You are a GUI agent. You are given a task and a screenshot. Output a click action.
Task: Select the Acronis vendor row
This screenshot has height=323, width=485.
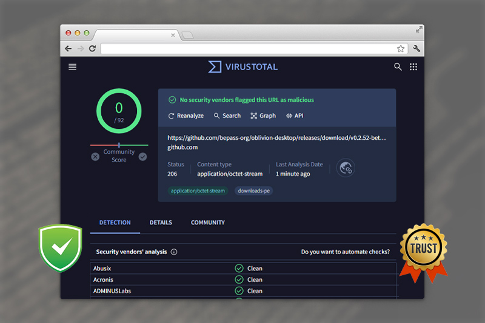[x=243, y=279]
